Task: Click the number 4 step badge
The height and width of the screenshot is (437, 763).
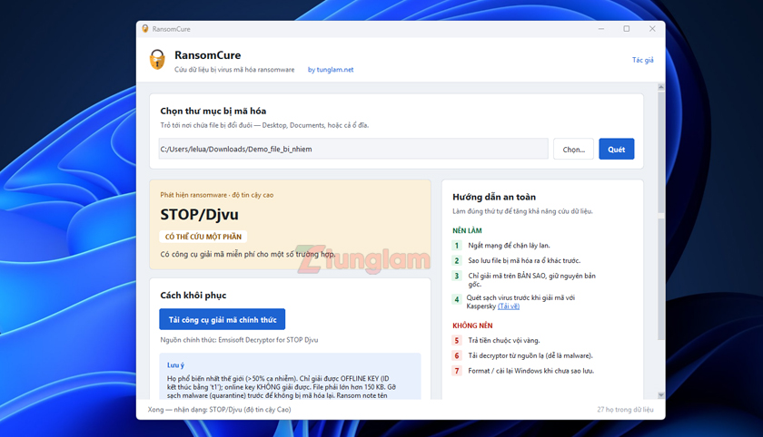Action: click(x=456, y=299)
